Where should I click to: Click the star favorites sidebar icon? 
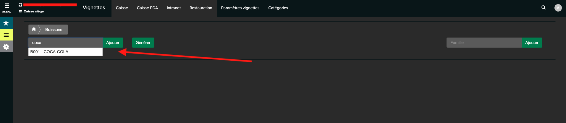[x=6, y=23]
